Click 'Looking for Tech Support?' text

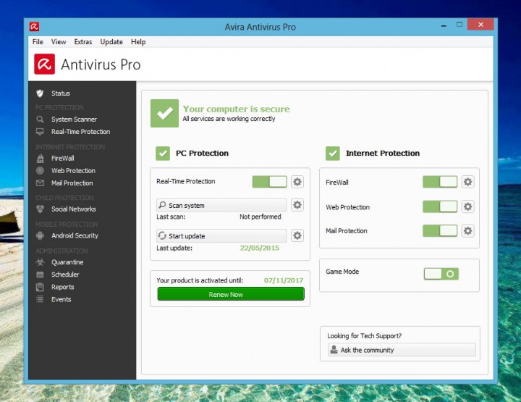pos(365,336)
